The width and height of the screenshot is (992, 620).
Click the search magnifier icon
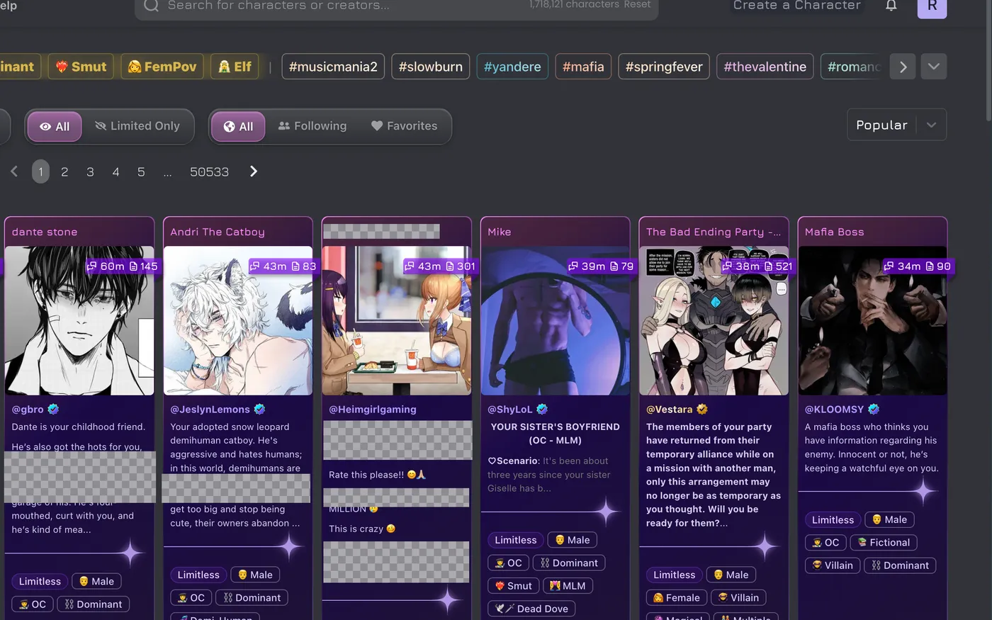pos(151,6)
